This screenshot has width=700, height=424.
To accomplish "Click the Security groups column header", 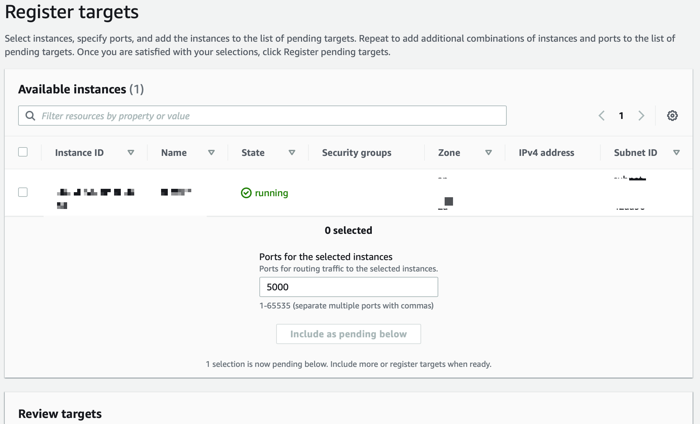I will click(356, 153).
